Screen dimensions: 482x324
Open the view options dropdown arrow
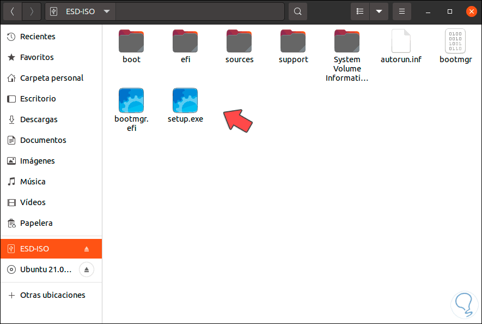click(x=379, y=11)
